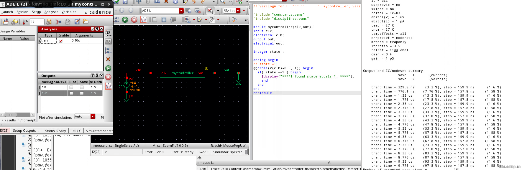Viewport: 522px width, 170px height.
Task: Click help question mark on Outputs panel
Action: tap(93, 75)
